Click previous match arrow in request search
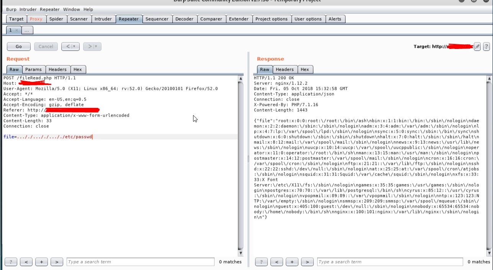The width and height of the screenshot is (493, 270). (26, 262)
